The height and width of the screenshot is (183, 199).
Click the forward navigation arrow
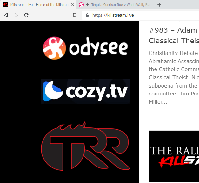(16, 15)
